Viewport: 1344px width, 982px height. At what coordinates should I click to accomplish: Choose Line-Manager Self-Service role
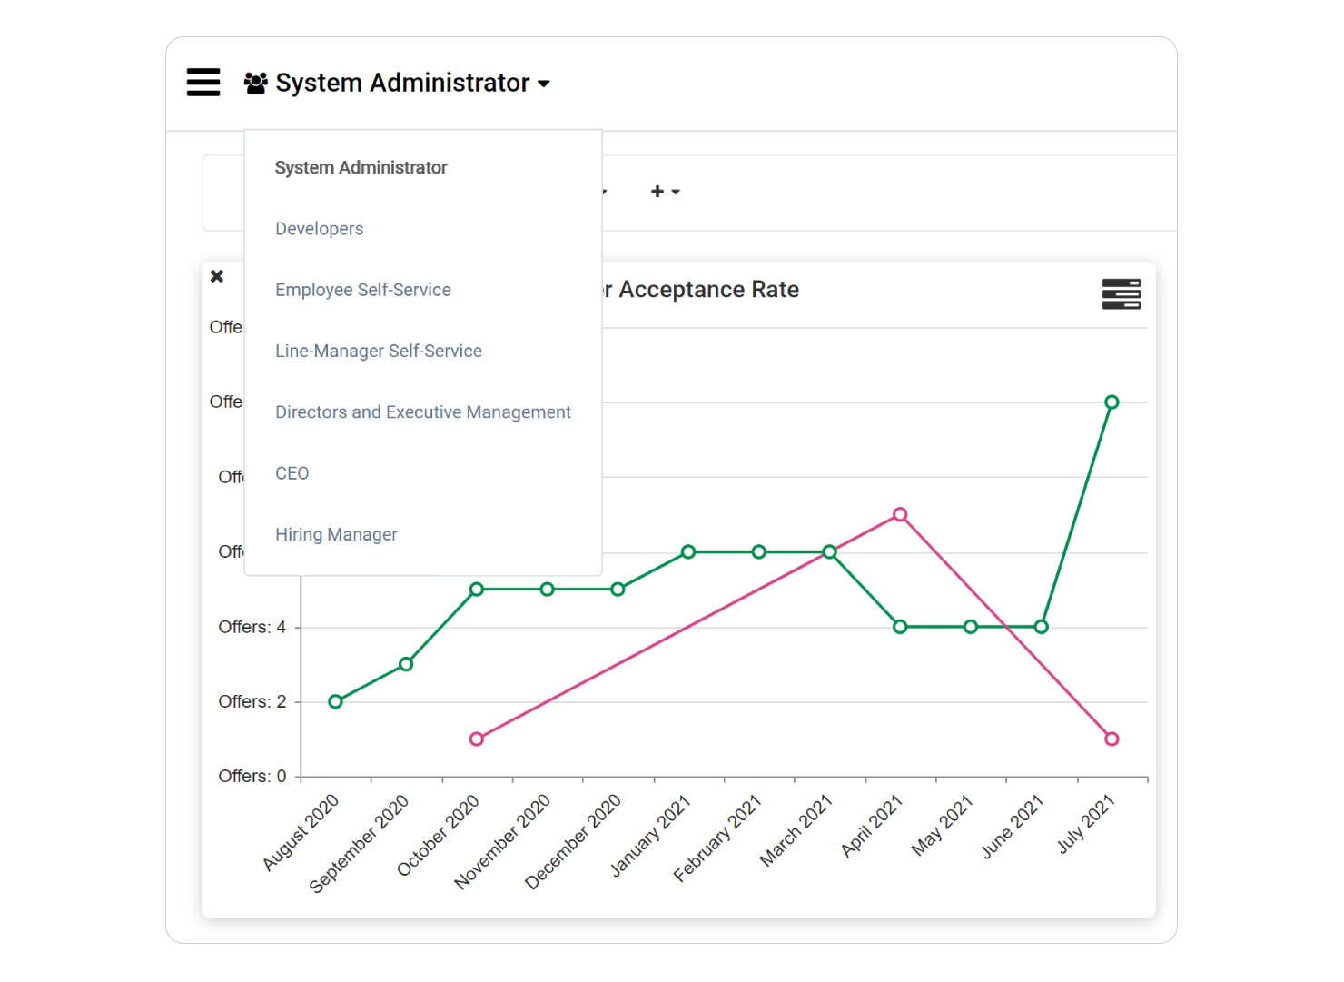click(378, 351)
